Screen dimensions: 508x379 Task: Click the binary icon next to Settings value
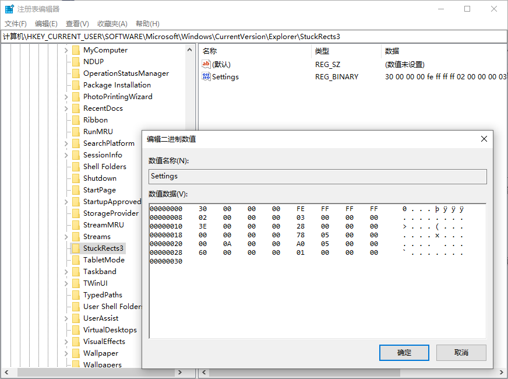[207, 76]
